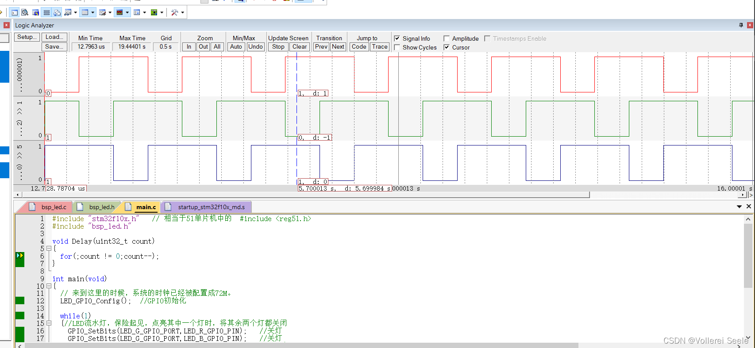Open the Trace Windows dropdown arrow
The width and height of the screenshot is (755, 348).
tap(144, 12)
